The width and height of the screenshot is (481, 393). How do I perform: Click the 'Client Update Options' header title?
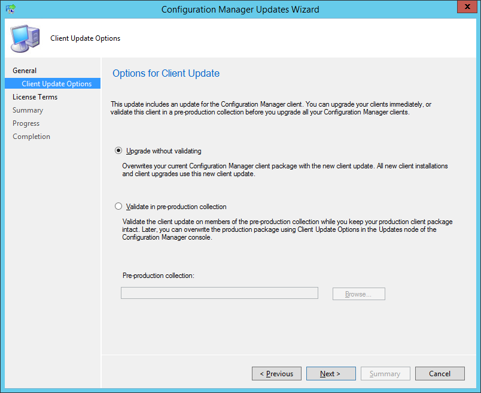pyautogui.click(x=86, y=38)
